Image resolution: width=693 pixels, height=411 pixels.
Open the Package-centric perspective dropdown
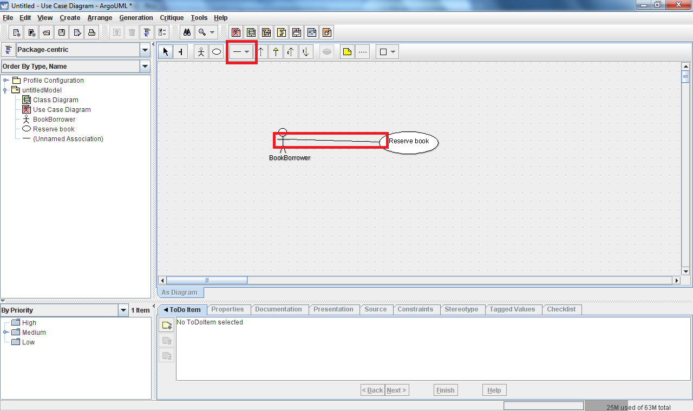click(x=145, y=50)
